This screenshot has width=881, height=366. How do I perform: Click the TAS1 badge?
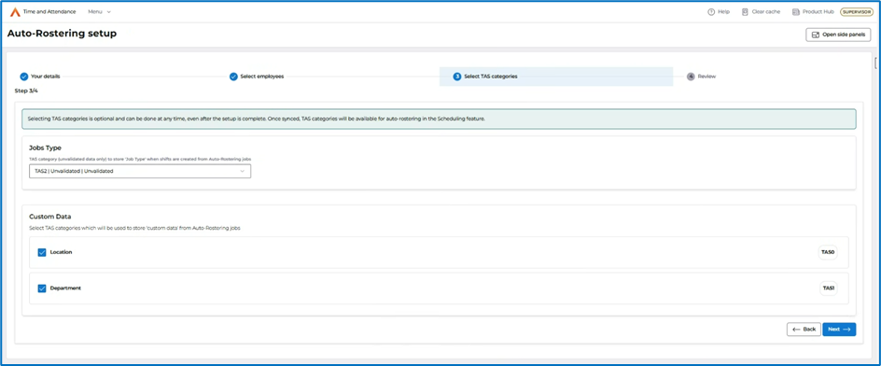828,289
